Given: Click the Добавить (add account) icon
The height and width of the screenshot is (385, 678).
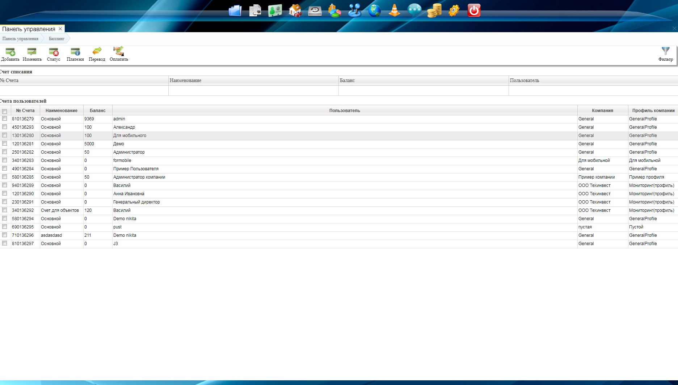Looking at the screenshot, I should (x=10, y=52).
